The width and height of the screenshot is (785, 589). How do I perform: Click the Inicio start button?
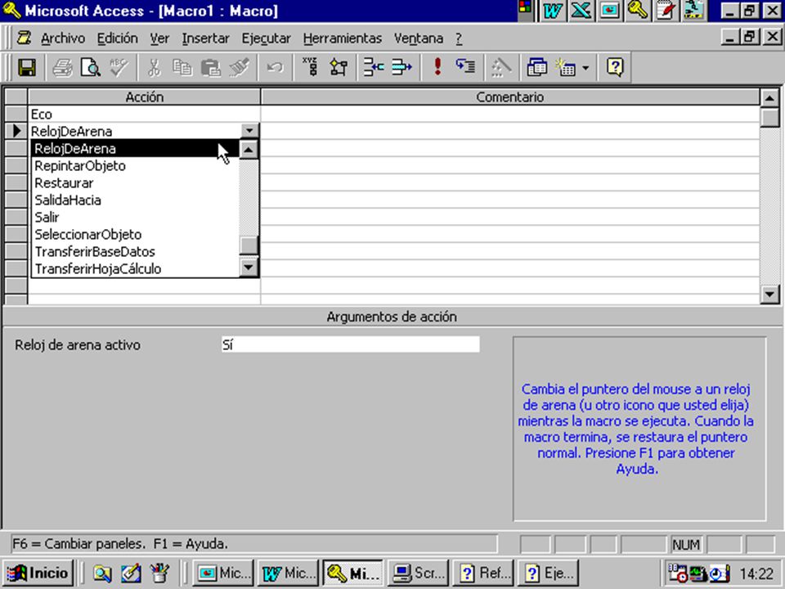pyautogui.click(x=39, y=573)
